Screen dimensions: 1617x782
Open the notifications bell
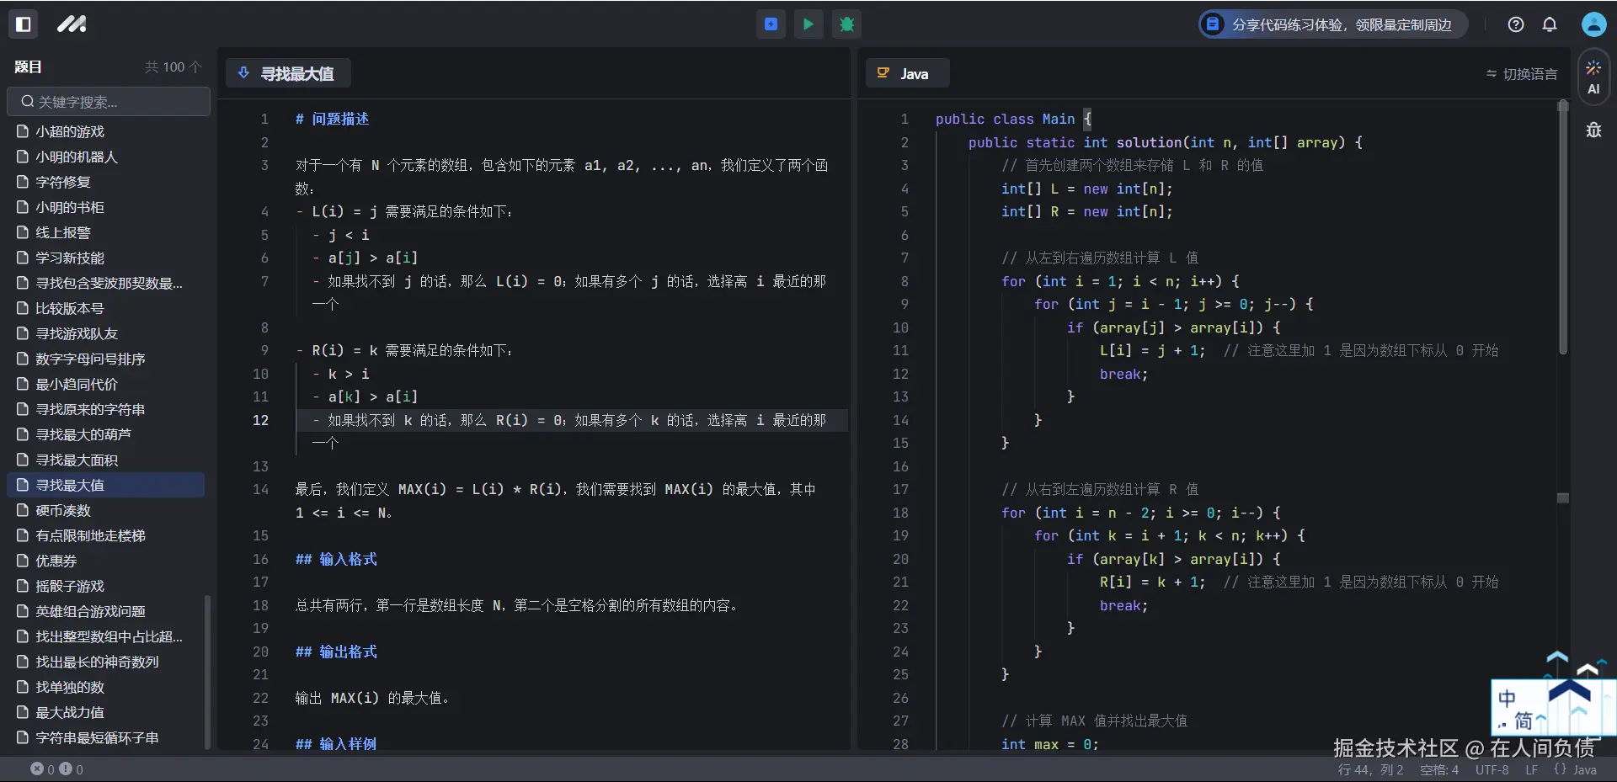tap(1550, 24)
